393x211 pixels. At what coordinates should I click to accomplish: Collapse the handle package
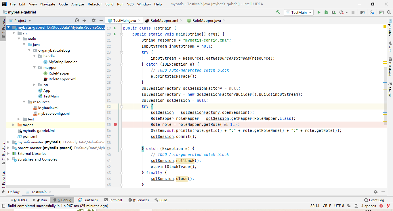[x=34, y=56]
